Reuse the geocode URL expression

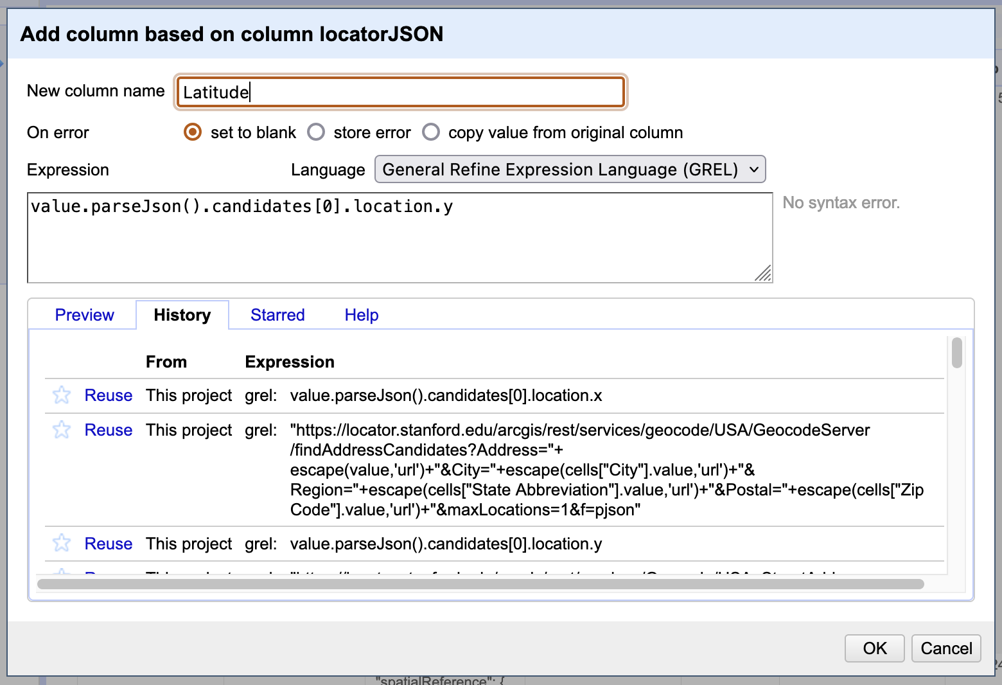click(108, 430)
